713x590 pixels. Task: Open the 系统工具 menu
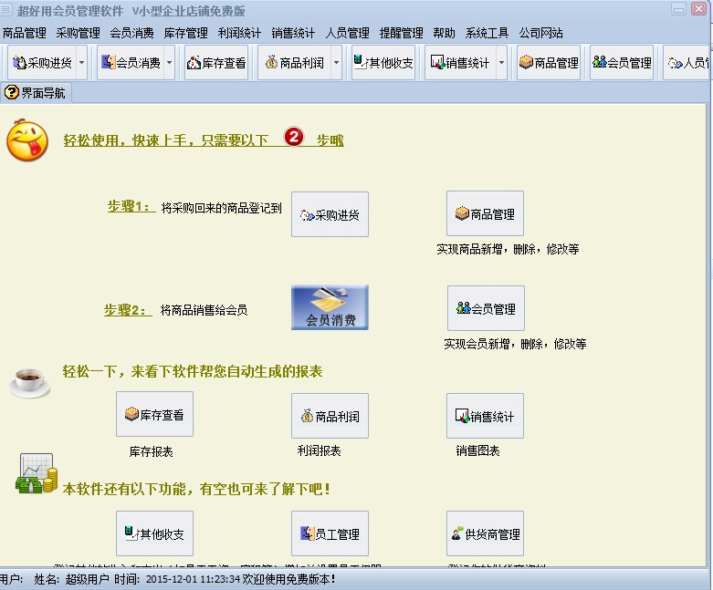point(487,33)
